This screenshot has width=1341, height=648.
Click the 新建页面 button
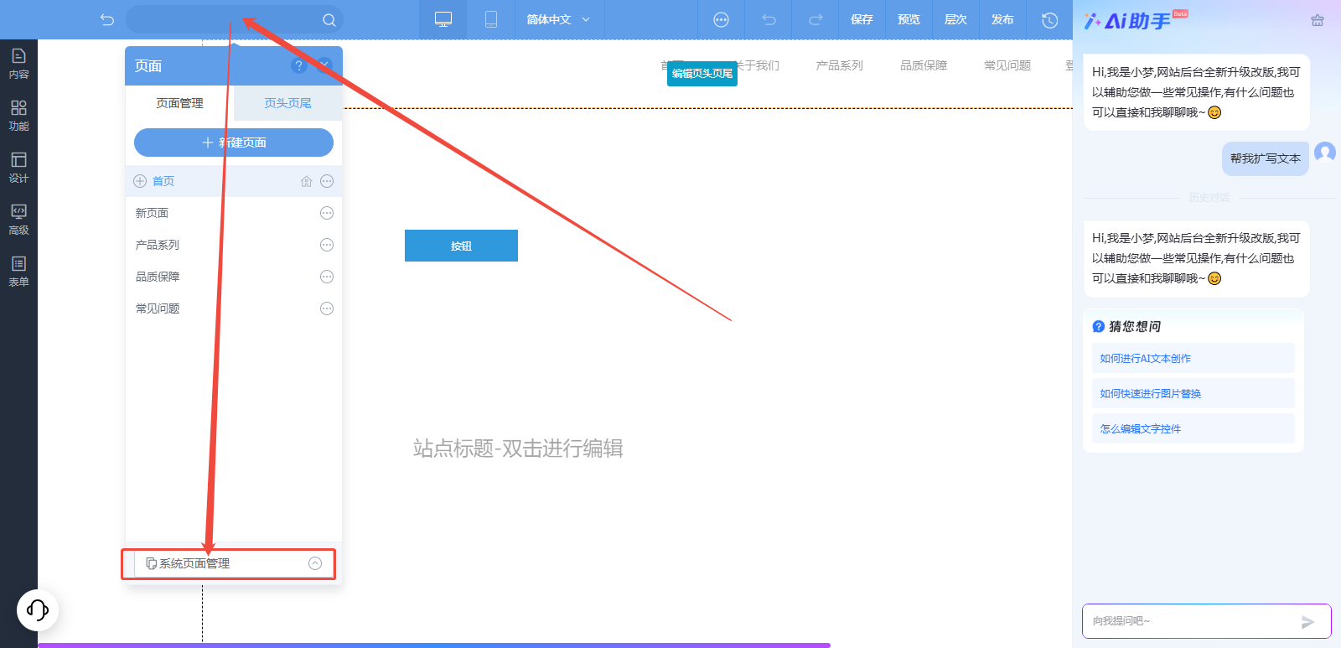pyautogui.click(x=234, y=143)
